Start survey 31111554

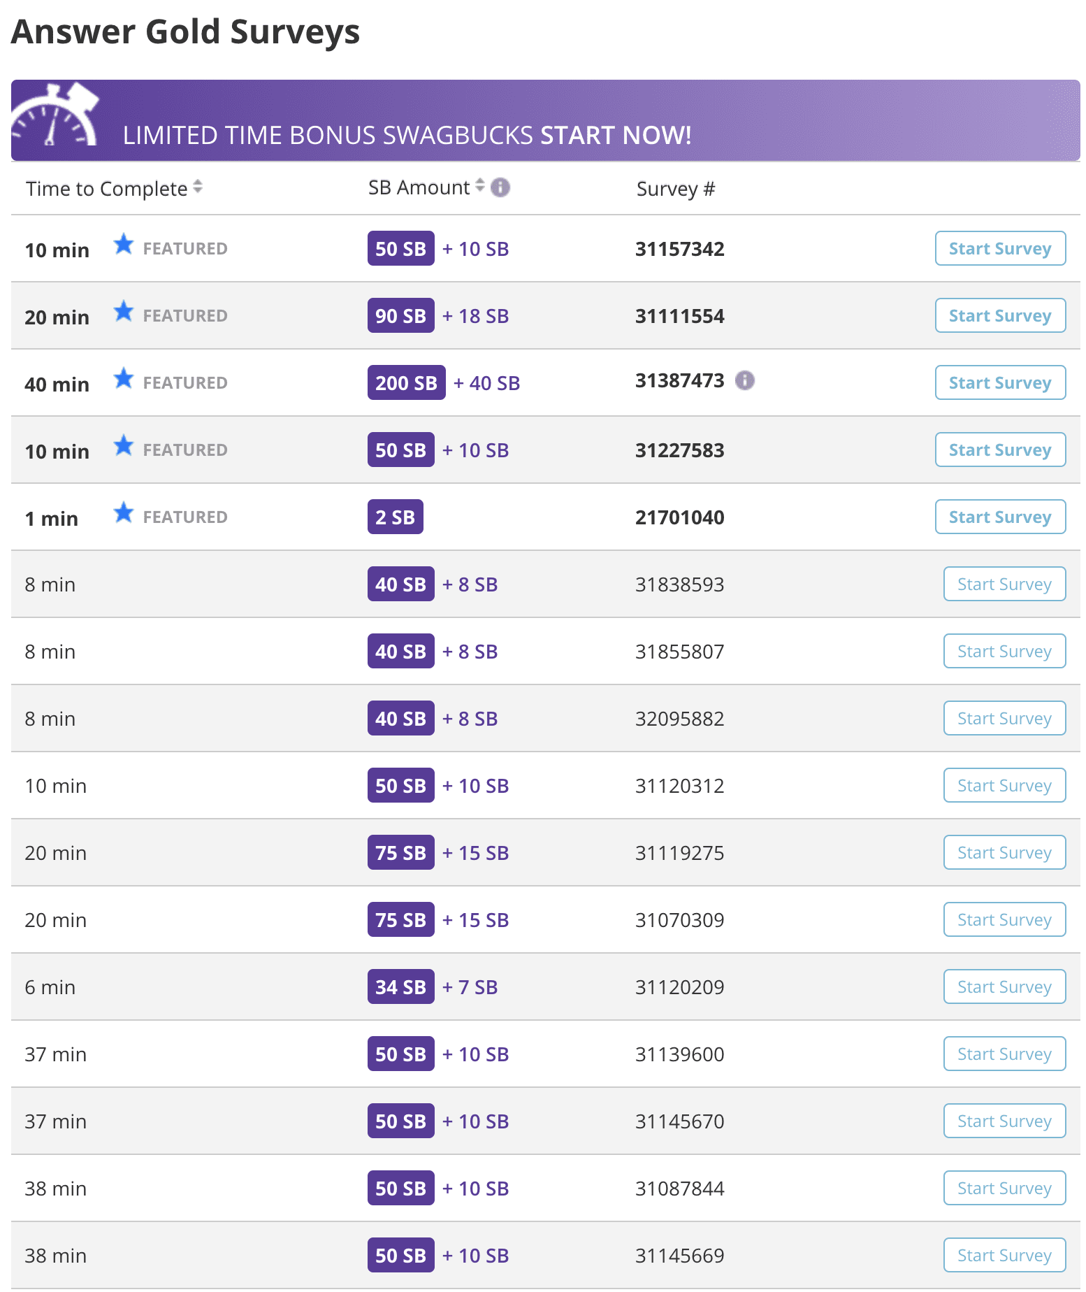point(1000,315)
